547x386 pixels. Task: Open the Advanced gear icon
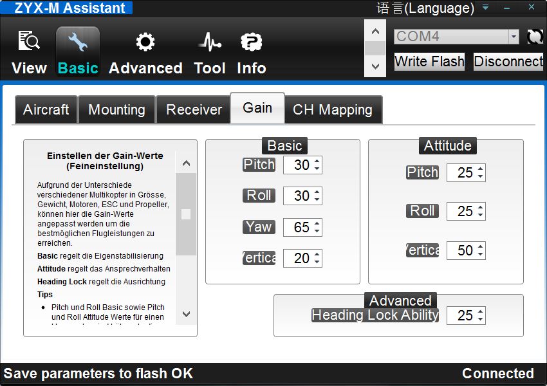click(145, 42)
